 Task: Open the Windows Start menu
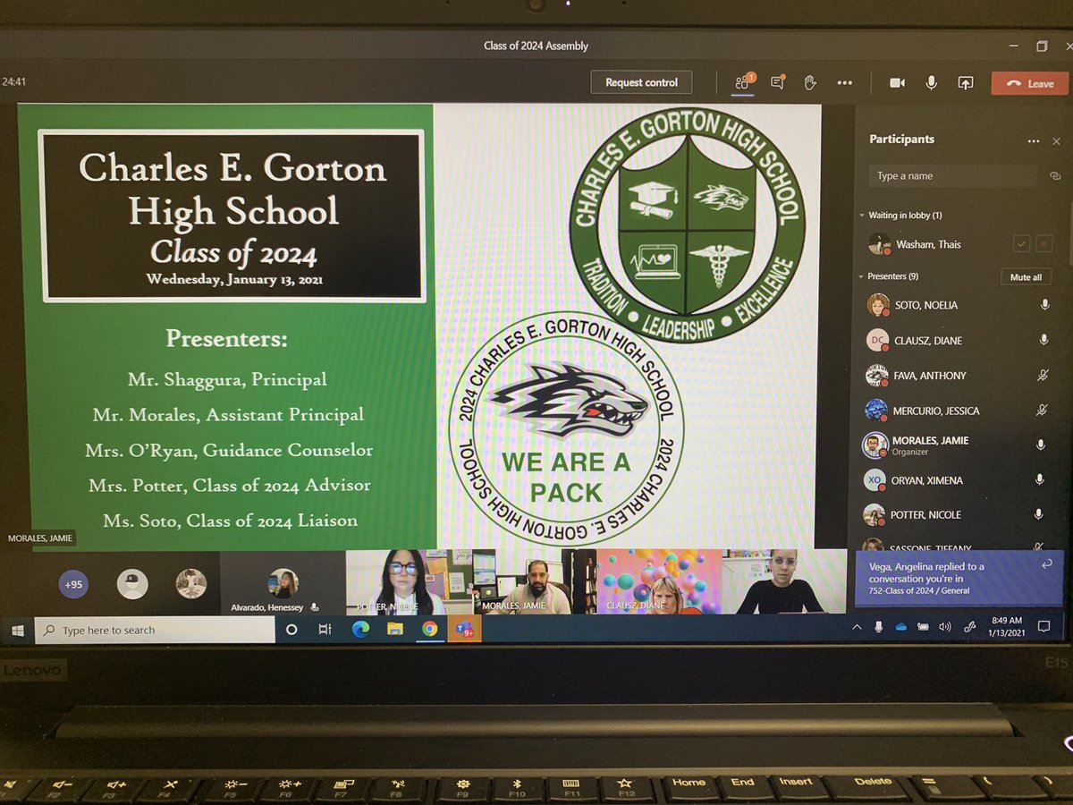pyautogui.click(x=18, y=630)
